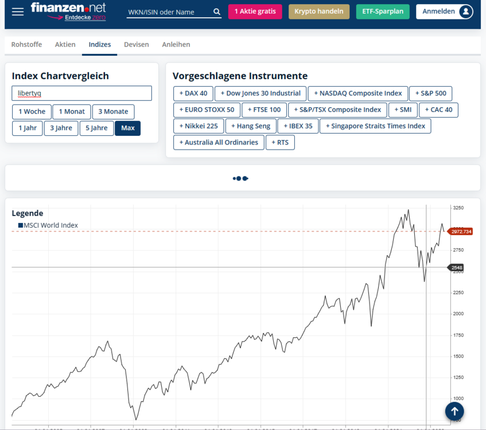Open the Devisen tab
This screenshot has height=430, width=486.
point(137,45)
